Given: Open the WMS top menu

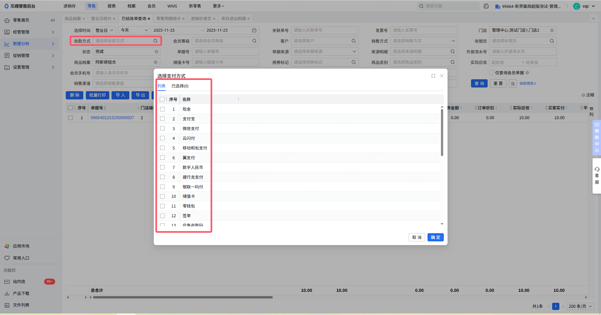Looking at the screenshot, I should click(x=172, y=6).
